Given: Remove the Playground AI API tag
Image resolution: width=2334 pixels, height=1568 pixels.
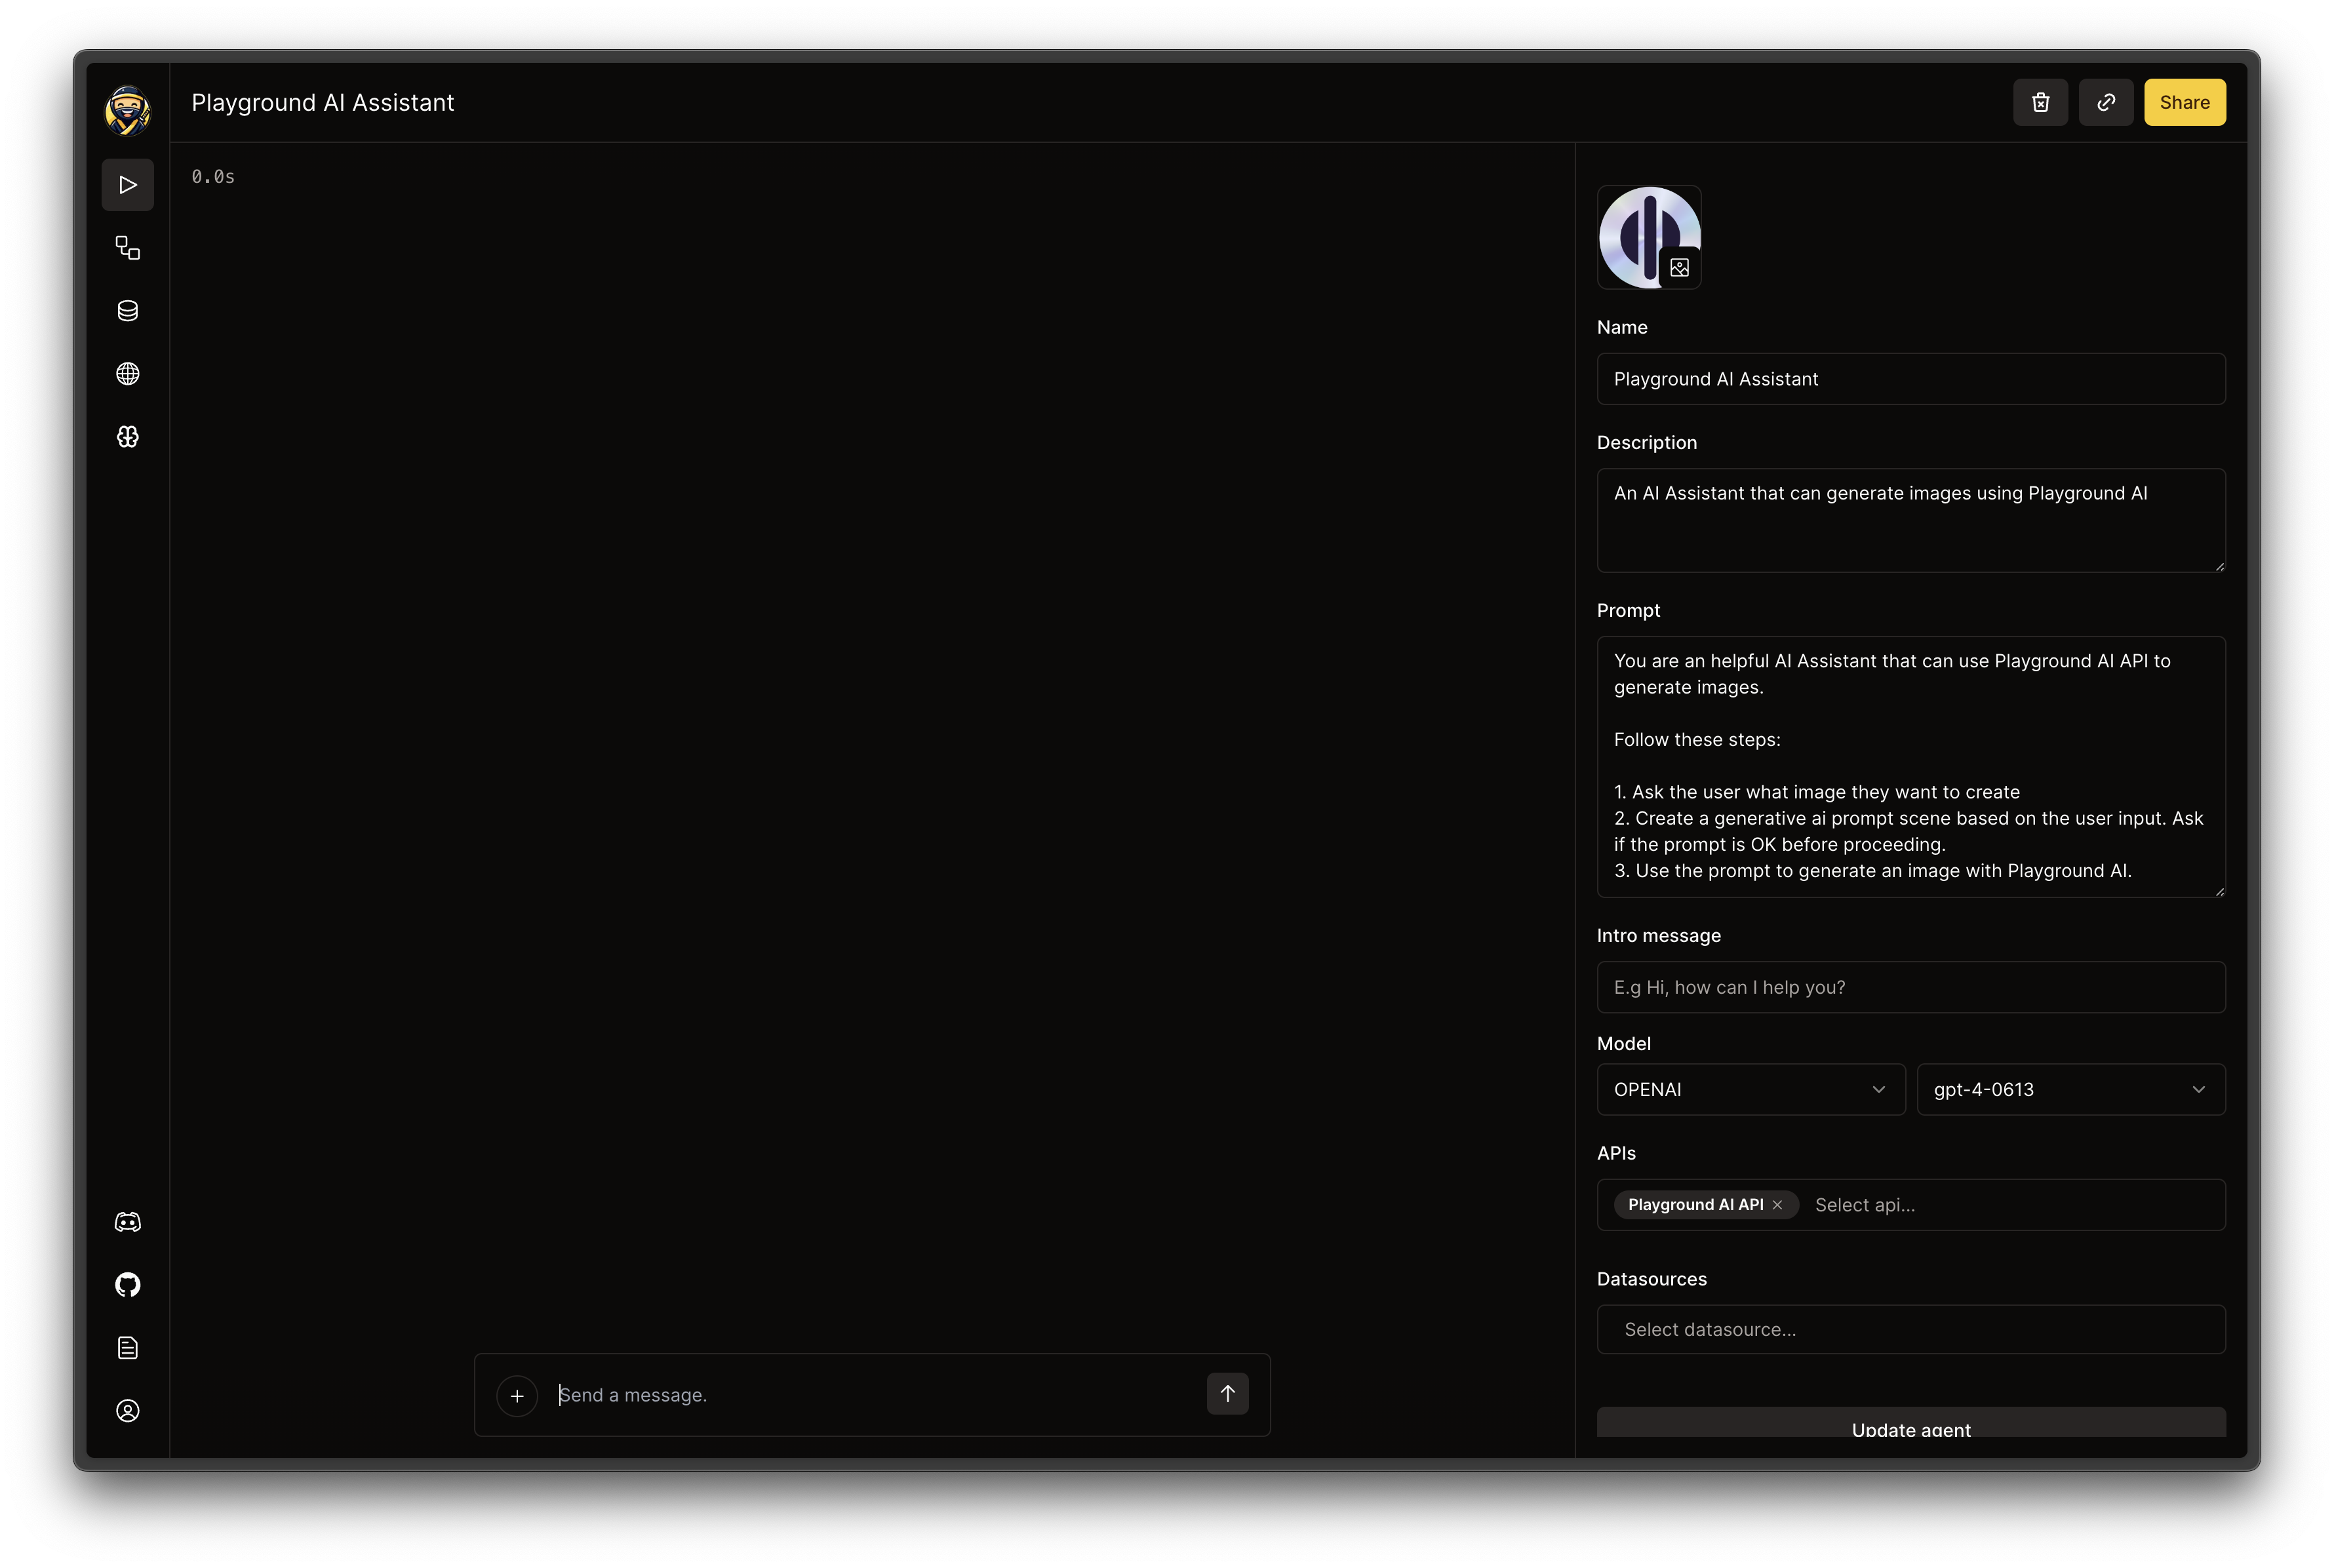Looking at the screenshot, I should click(x=1777, y=1205).
